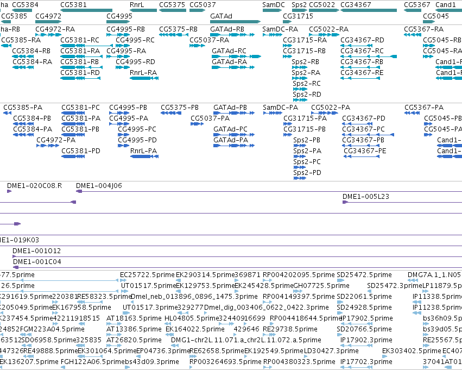The width and height of the screenshot is (462, 370).
Task: Select transcript CG4972-RA
Action: pos(55,29)
